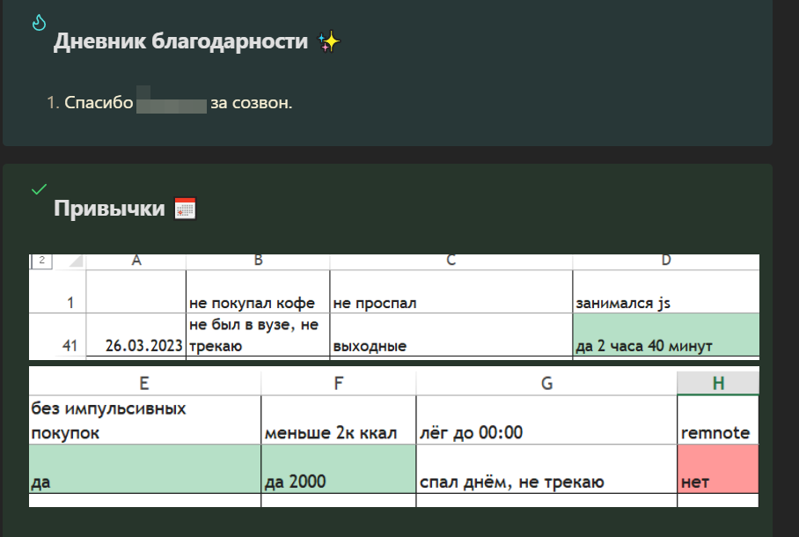799x537 pixels.
Task: Click cell 'выходные'
Action: [451, 335]
